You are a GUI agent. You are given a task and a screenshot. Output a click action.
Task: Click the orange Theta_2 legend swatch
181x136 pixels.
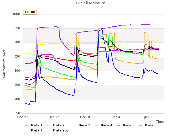pyautogui.click(x=48, y=126)
